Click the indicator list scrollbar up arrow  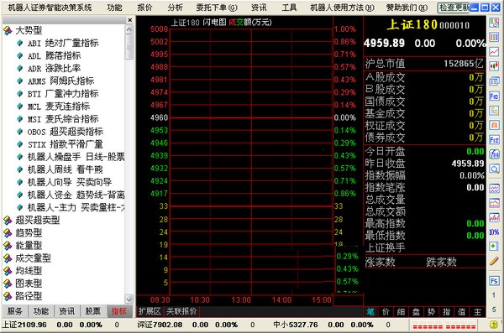pos(129,29)
